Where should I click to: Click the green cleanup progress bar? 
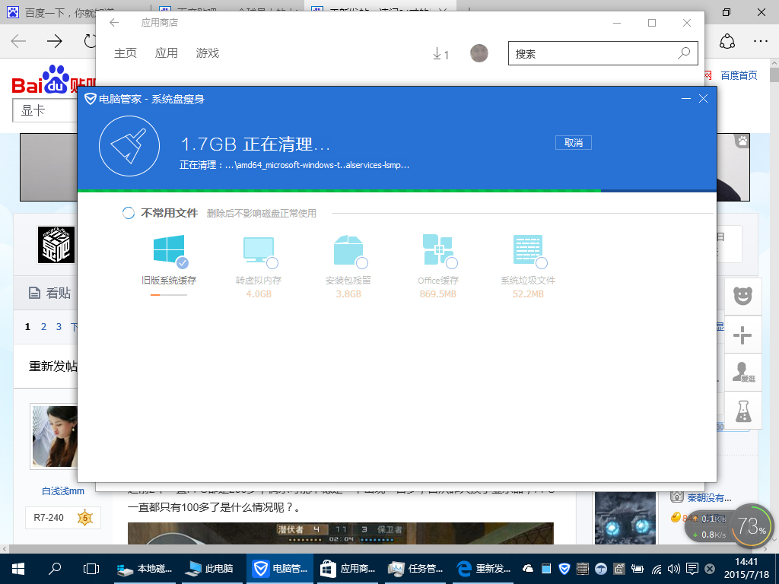pos(397,191)
